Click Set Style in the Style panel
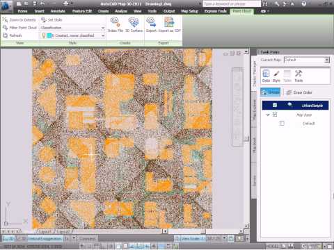This screenshot has height=250, width=334. [51, 20]
